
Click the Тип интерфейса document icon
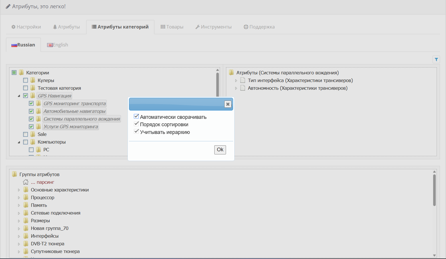click(x=243, y=80)
